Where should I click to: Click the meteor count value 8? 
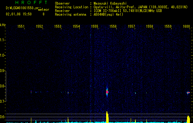click(44, 14)
